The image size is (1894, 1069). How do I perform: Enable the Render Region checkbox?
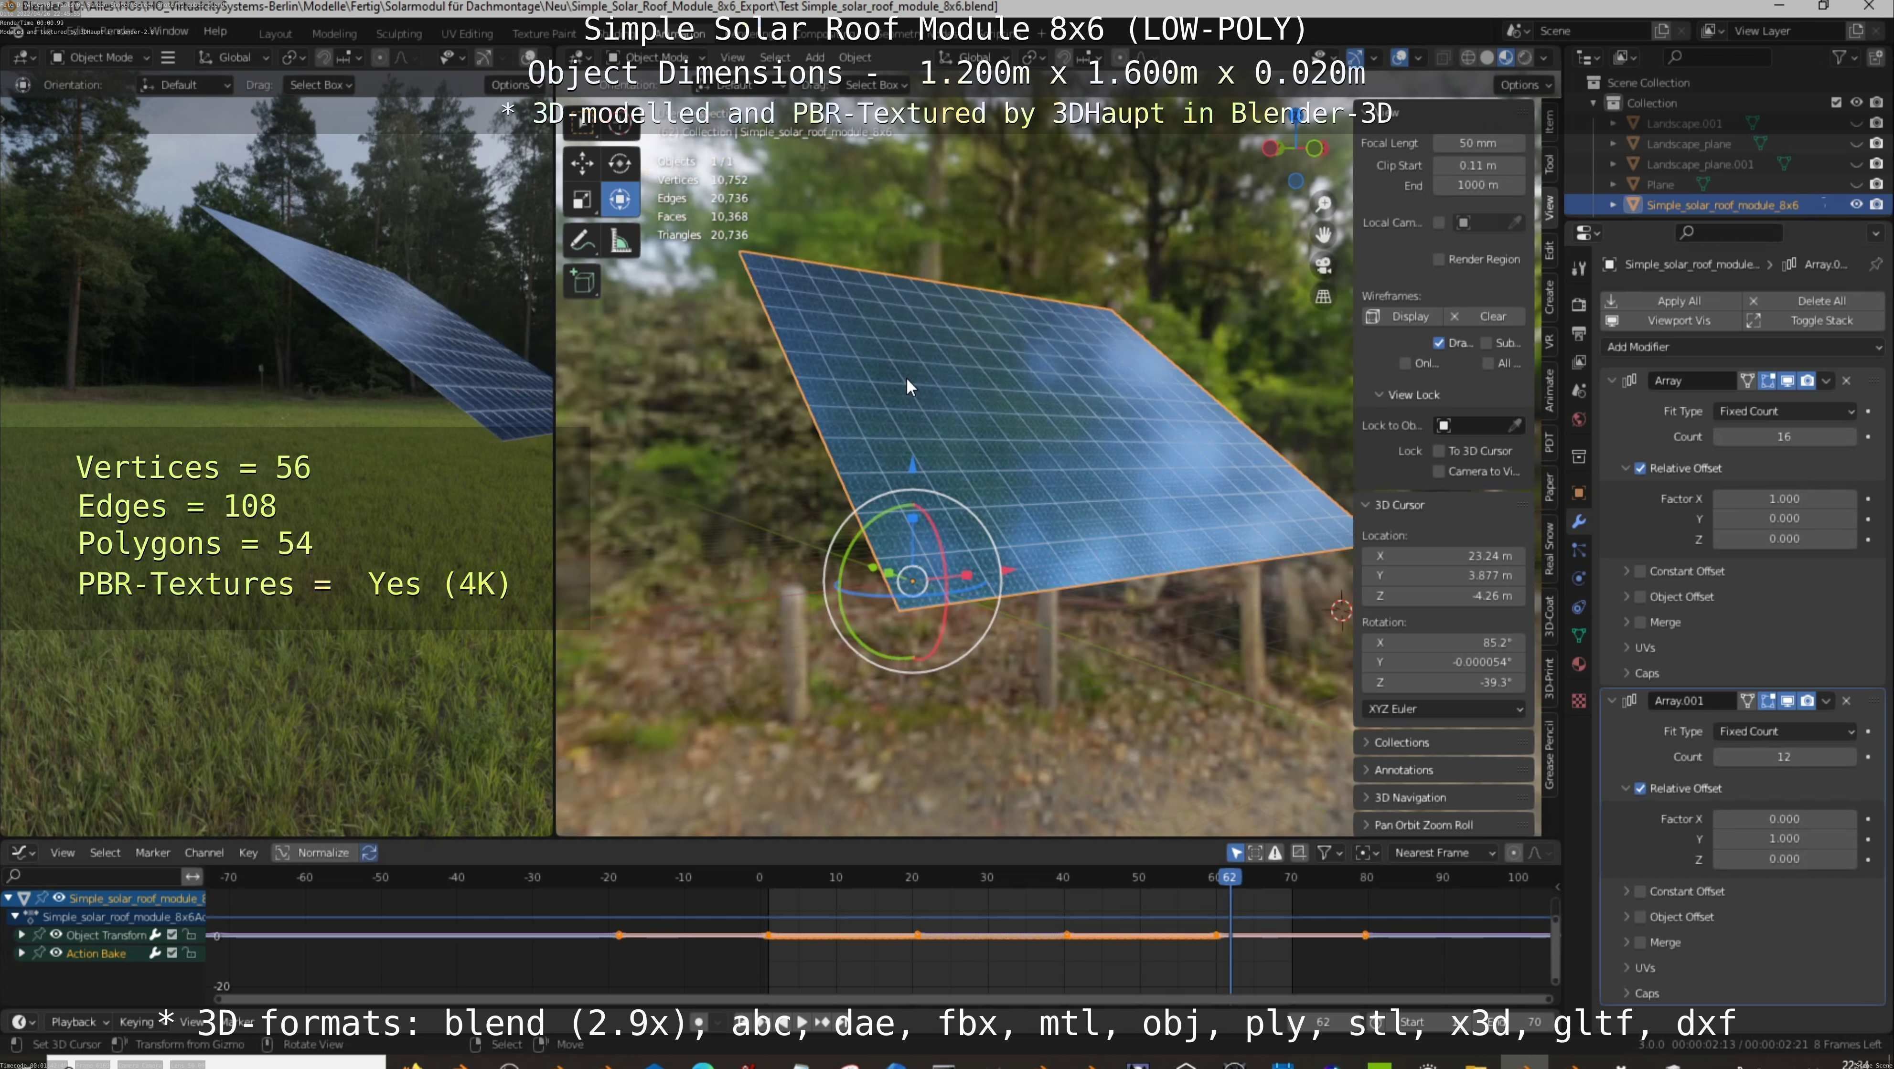click(x=1439, y=259)
